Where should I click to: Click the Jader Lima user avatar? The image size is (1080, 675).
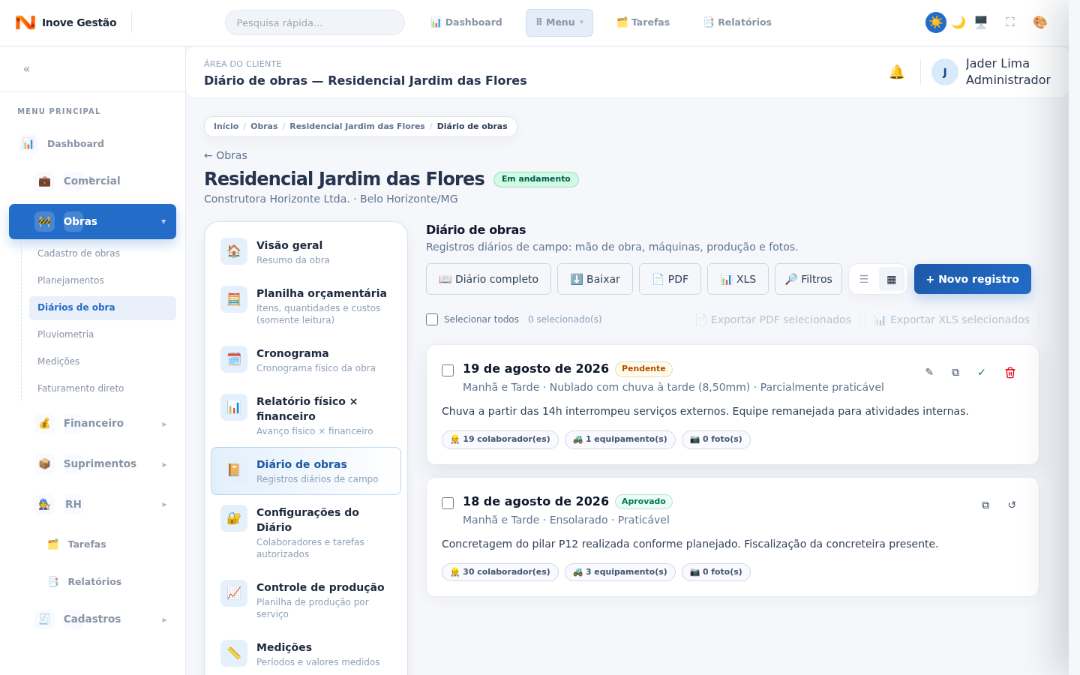pyautogui.click(x=945, y=72)
